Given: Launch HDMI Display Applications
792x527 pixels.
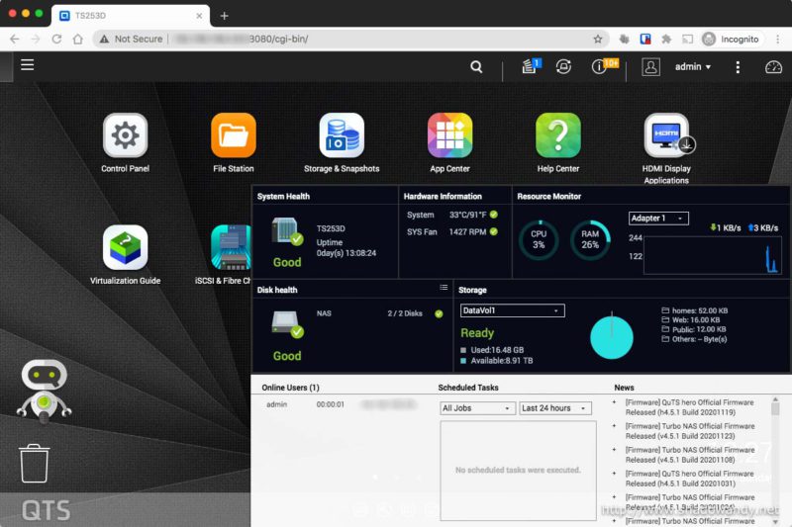Looking at the screenshot, I should (x=666, y=135).
